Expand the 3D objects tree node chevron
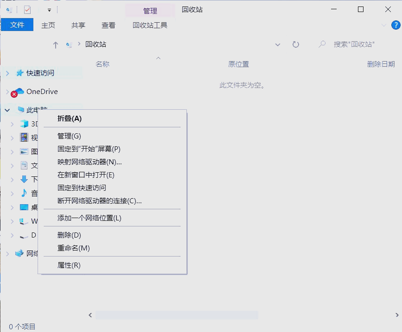402x332 pixels. click(x=12, y=124)
